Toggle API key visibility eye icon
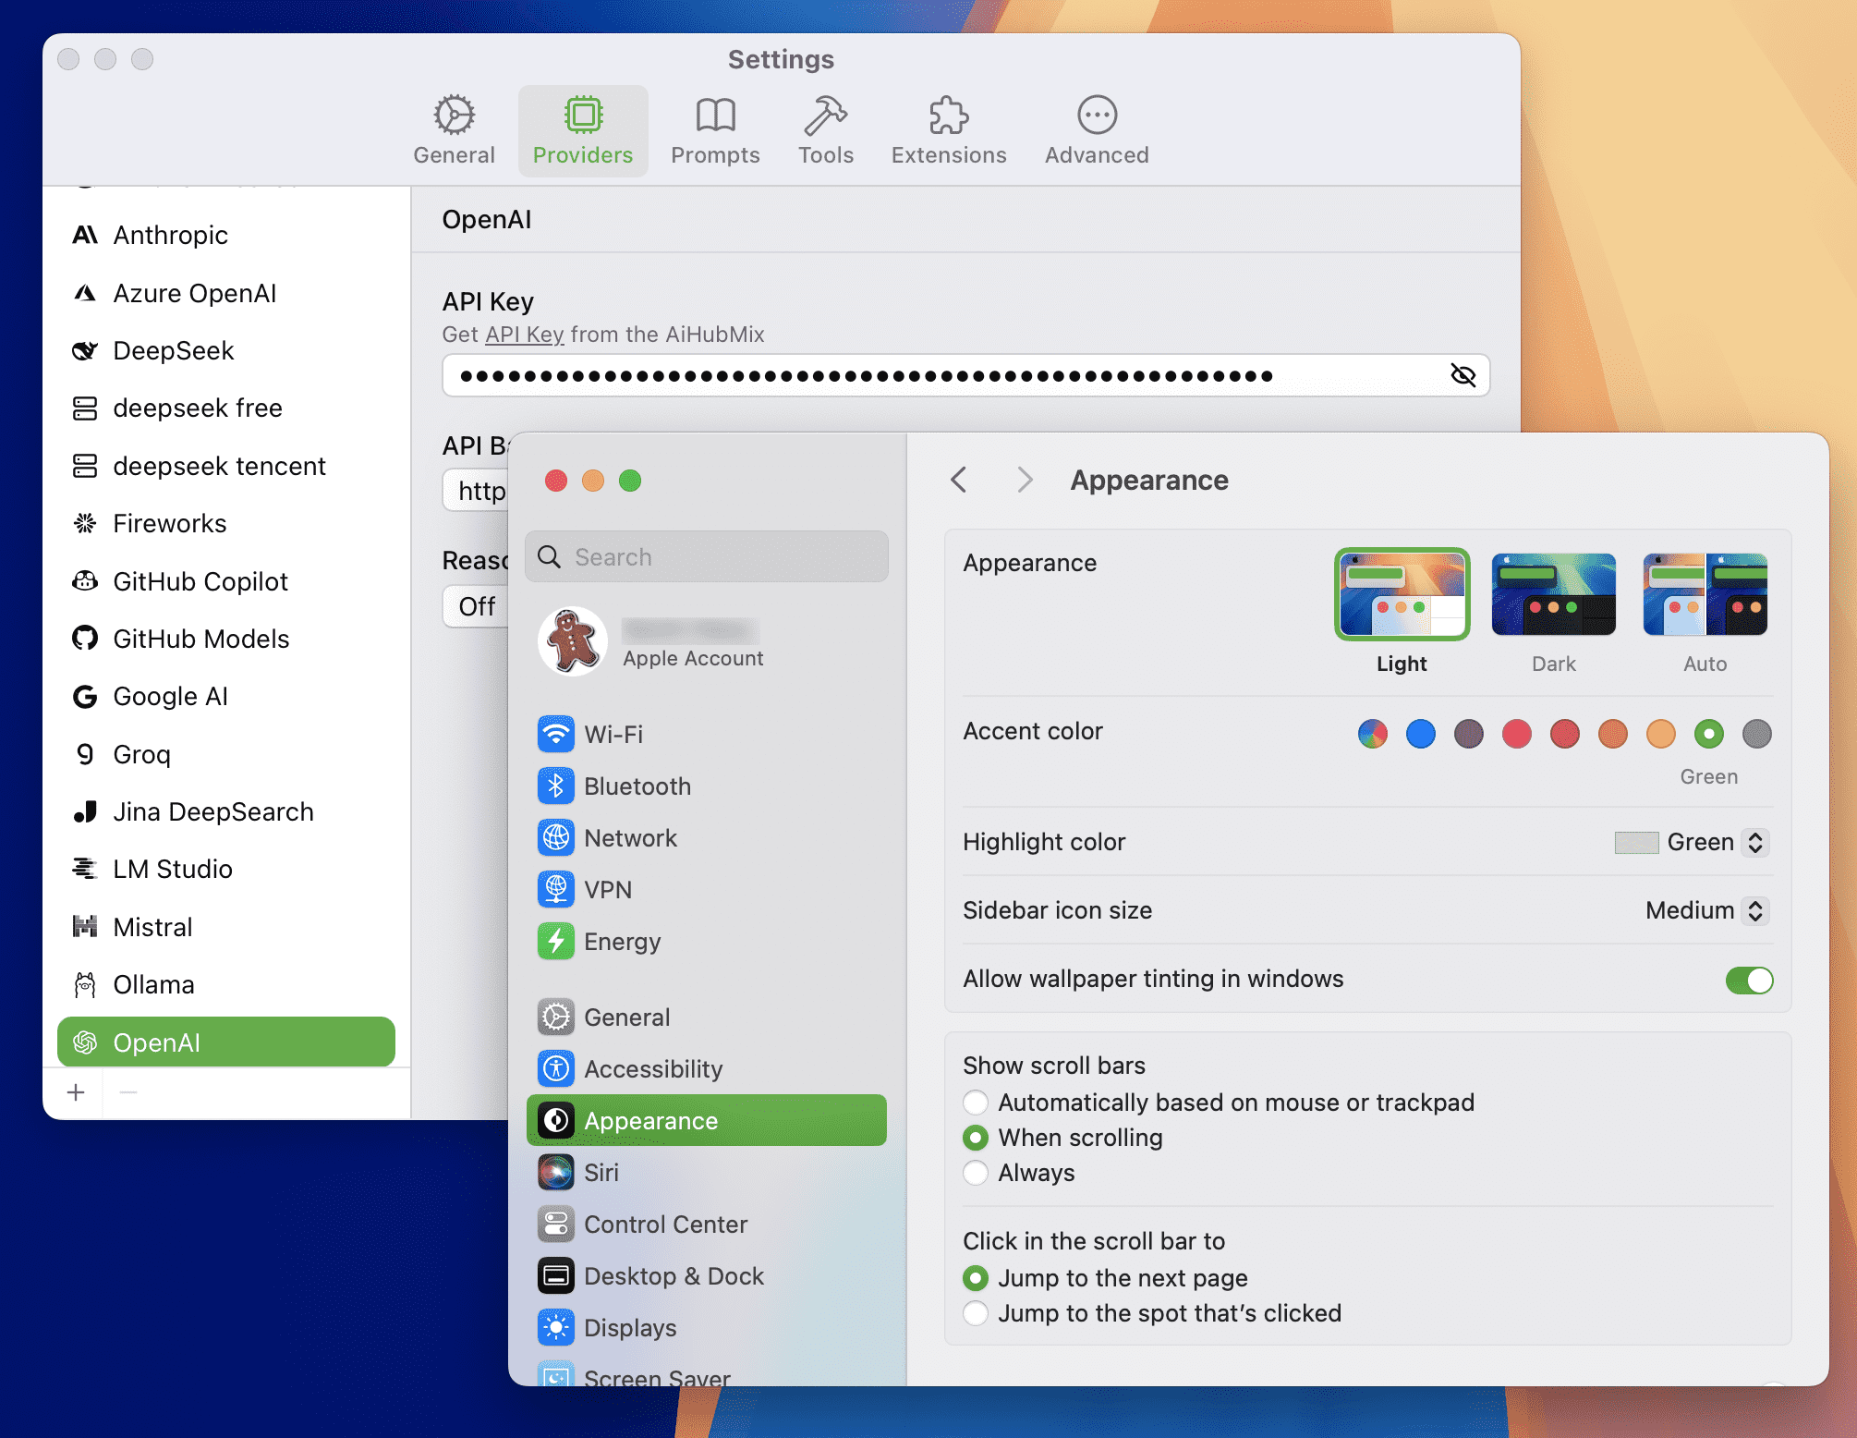The image size is (1857, 1438). [x=1463, y=375]
